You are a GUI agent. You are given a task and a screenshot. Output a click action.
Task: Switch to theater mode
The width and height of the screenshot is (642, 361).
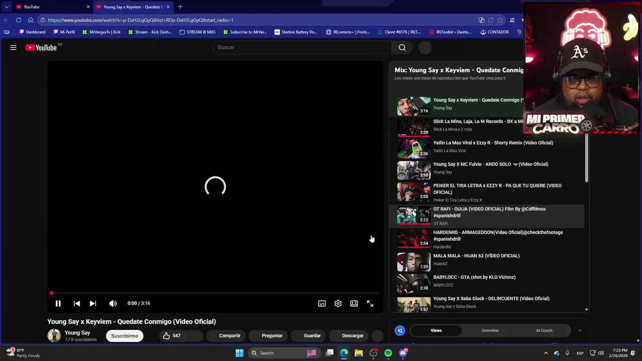click(x=354, y=303)
